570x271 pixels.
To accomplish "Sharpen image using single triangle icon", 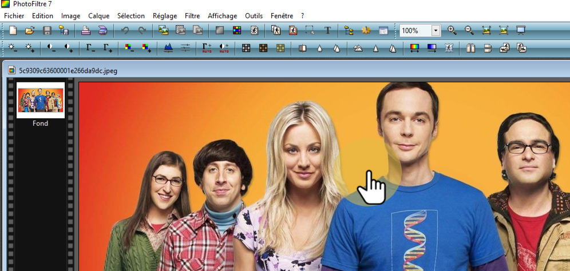I will pos(375,48).
